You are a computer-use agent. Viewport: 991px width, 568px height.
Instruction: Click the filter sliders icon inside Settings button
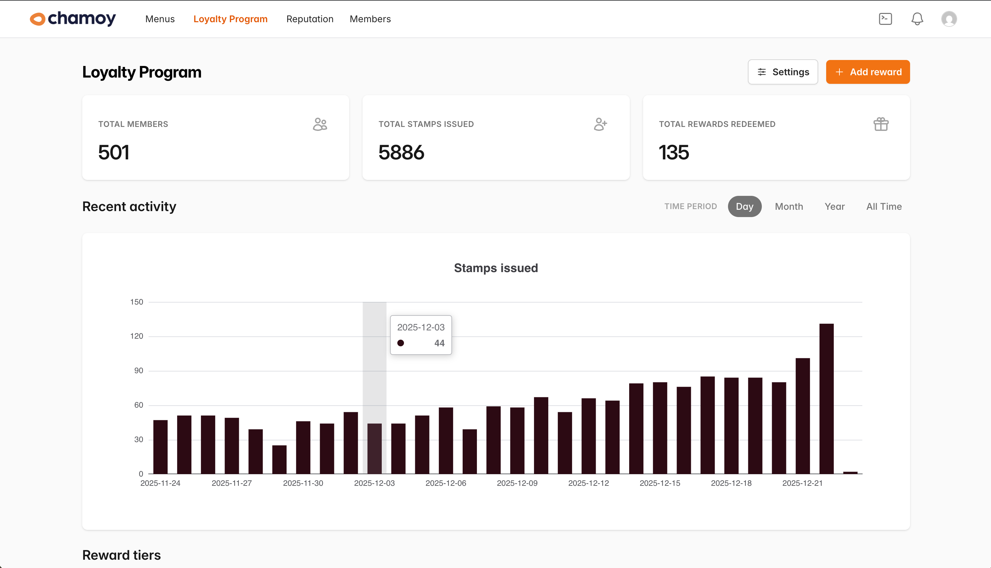[x=762, y=72]
